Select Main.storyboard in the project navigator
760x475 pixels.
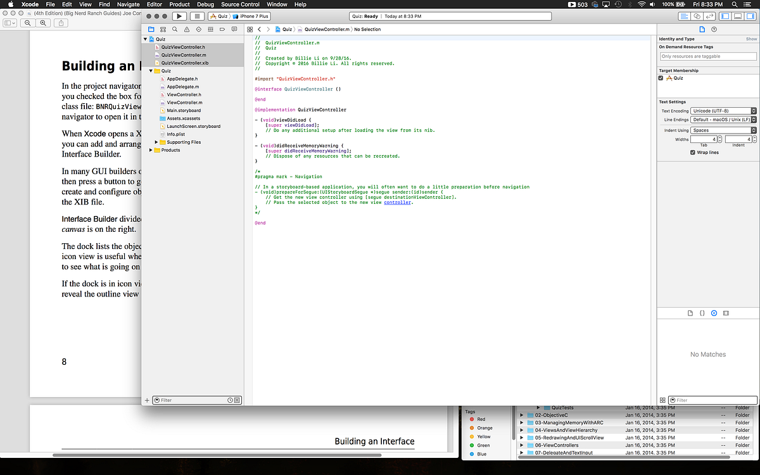[184, 110]
